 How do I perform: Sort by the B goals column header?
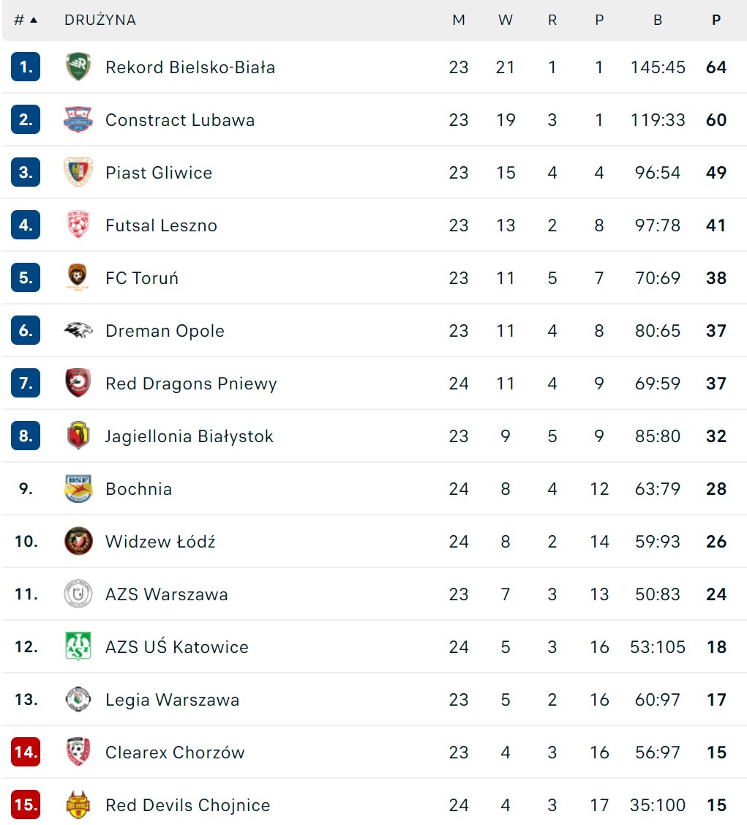click(658, 20)
